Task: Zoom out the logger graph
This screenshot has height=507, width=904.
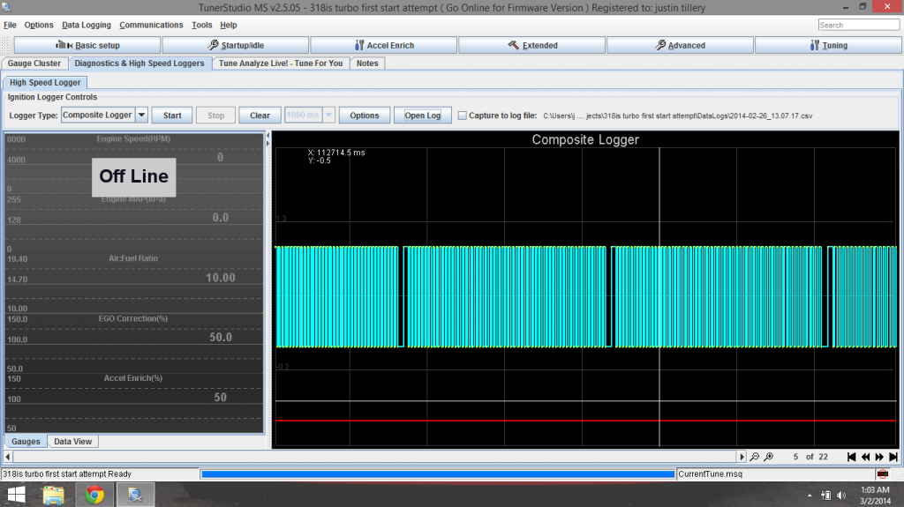Action: pyautogui.click(x=754, y=457)
